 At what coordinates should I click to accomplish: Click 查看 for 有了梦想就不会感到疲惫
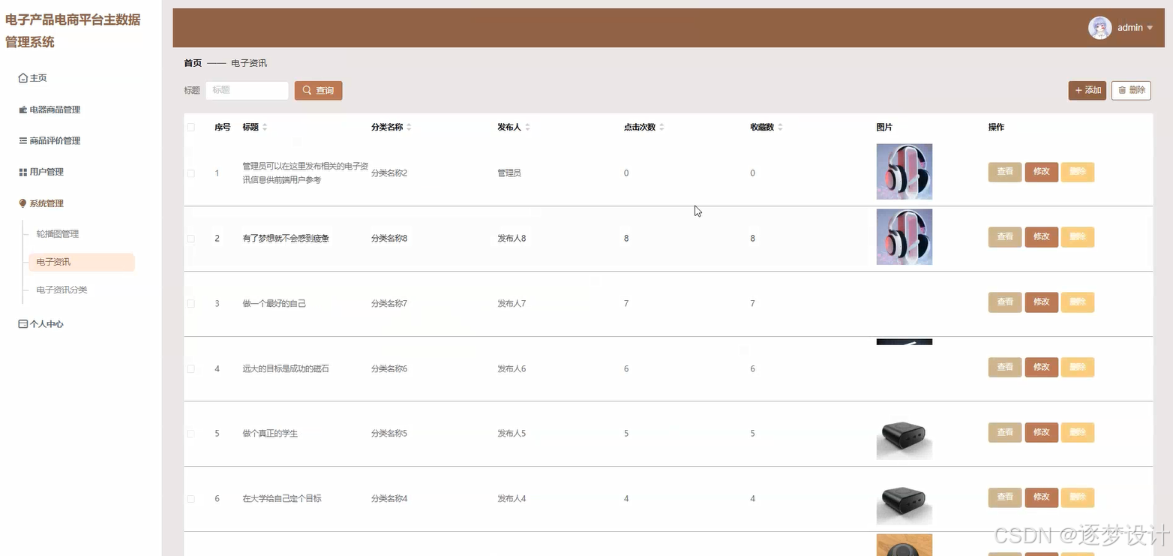[1005, 237]
